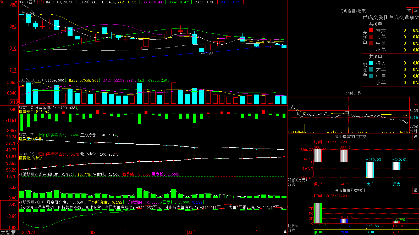Click the -43.66 大户 ratio value
419x235 pixels.
(372, 226)
